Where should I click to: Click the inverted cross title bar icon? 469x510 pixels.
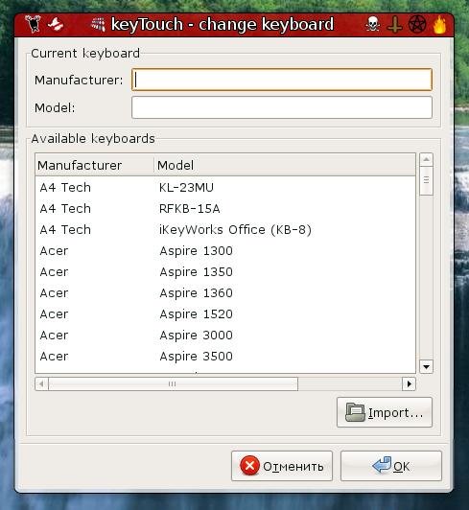point(395,25)
